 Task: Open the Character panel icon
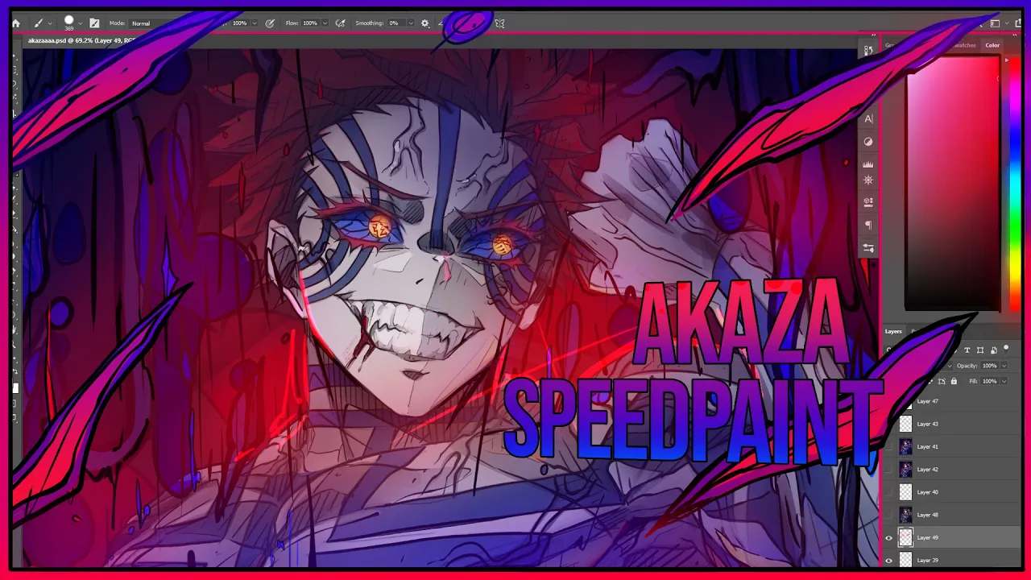[x=868, y=119]
